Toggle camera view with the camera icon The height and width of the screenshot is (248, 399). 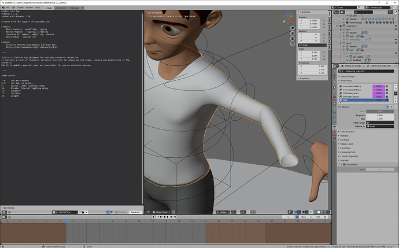click(293, 38)
